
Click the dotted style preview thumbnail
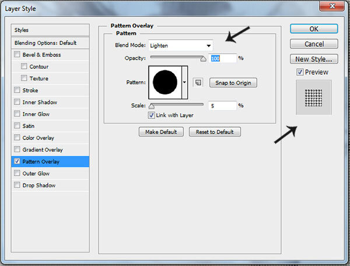(314, 97)
